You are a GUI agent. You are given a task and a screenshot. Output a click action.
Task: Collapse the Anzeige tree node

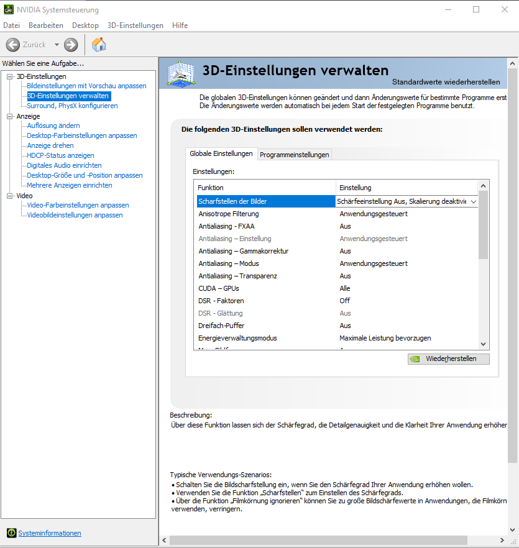click(10, 116)
